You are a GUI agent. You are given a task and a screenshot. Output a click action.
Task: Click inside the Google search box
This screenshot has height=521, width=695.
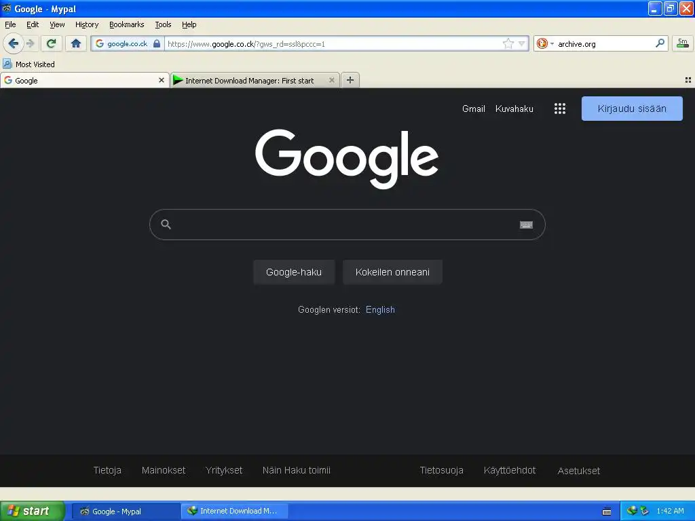point(347,225)
